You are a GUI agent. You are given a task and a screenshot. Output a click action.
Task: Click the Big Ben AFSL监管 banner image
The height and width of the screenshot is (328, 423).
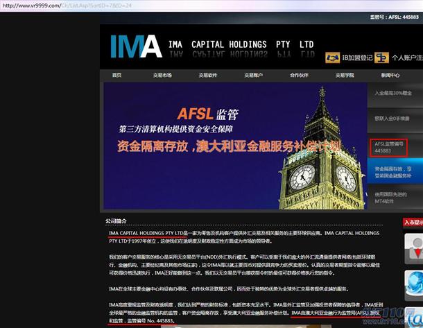(x=235, y=146)
